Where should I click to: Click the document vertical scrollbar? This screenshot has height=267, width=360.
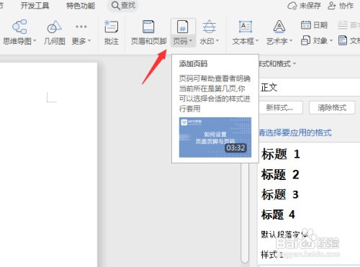pos(245,214)
